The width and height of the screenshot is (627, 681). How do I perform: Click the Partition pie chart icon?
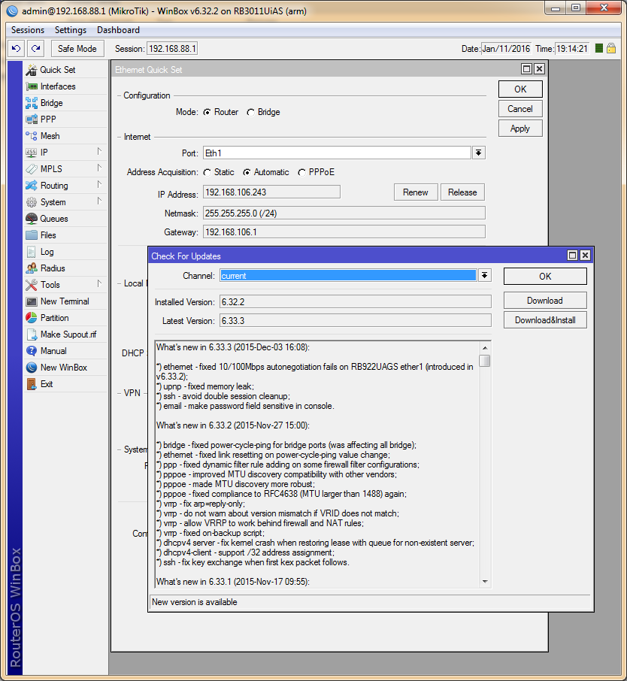coord(32,318)
